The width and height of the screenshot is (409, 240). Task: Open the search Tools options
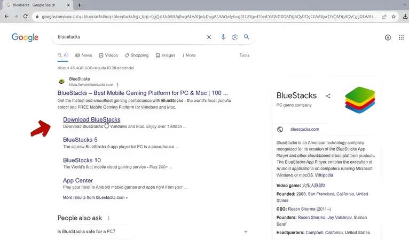coord(245,55)
